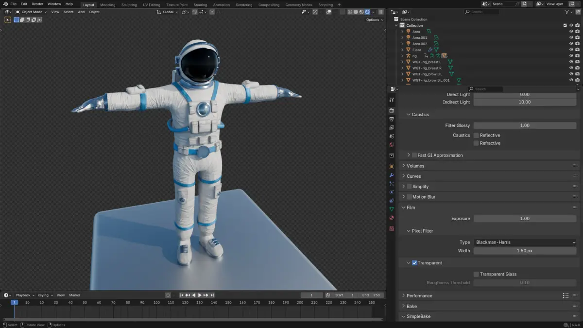Click the Exposure value slider
This screenshot has height=328, width=583.
pos(525,219)
